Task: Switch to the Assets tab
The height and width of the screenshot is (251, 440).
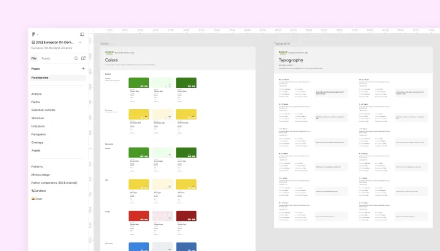Action: tap(46, 58)
